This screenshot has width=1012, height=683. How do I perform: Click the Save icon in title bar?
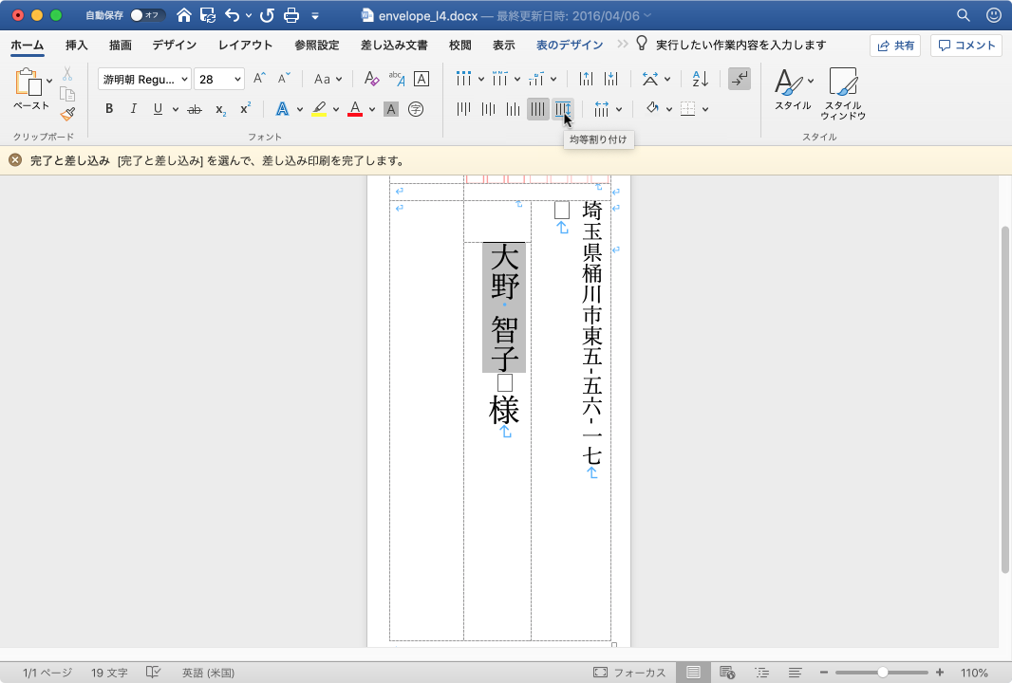(208, 15)
